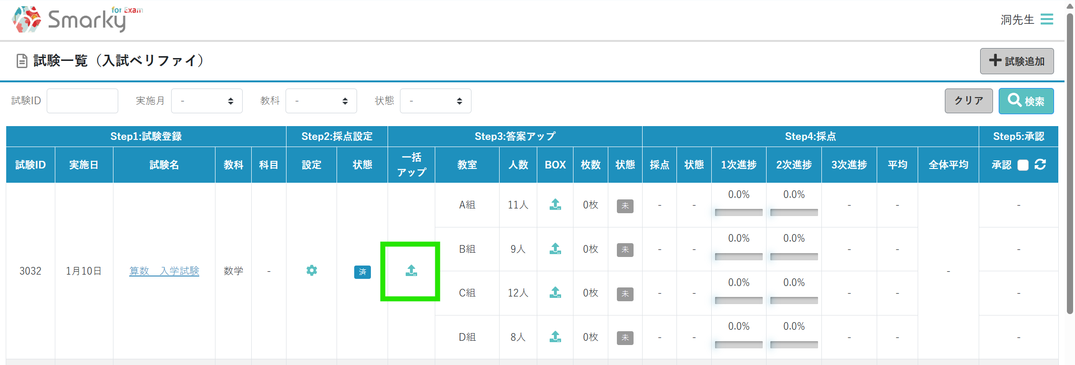Viewport: 1075px width, 365px height.
Task: Upload answers to A組 BOX
Action: 555,205
